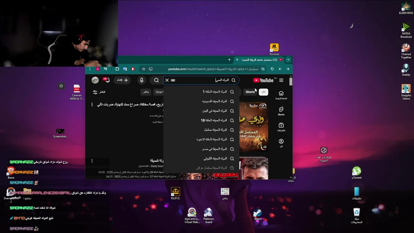Choose suggestion "الدولة العميقة في مصر"
Viewport: 414px width, 233px height.
[201, 149]
